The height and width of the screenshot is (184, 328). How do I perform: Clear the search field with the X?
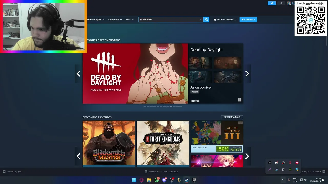(201, 20)
